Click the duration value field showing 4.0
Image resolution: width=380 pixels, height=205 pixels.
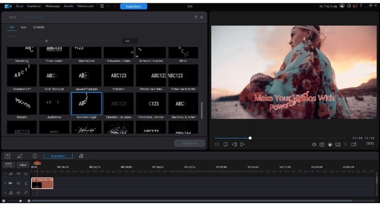130,41
